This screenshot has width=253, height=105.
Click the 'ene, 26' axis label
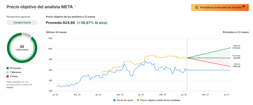[x=163, y=95]
